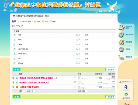Open the I POD sub-forum
Viewport: 138px width, 105px height.
[20, 44]
